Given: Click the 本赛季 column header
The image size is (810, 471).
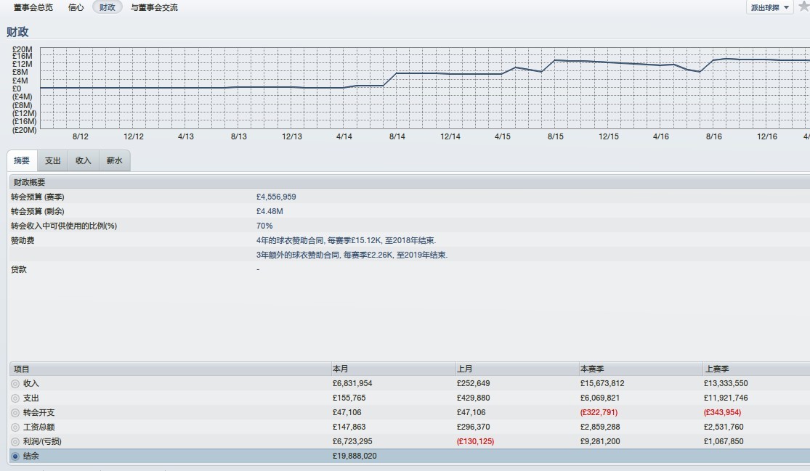Looking at the screenshot, I should pyautogui.click(x=592, y=369).
